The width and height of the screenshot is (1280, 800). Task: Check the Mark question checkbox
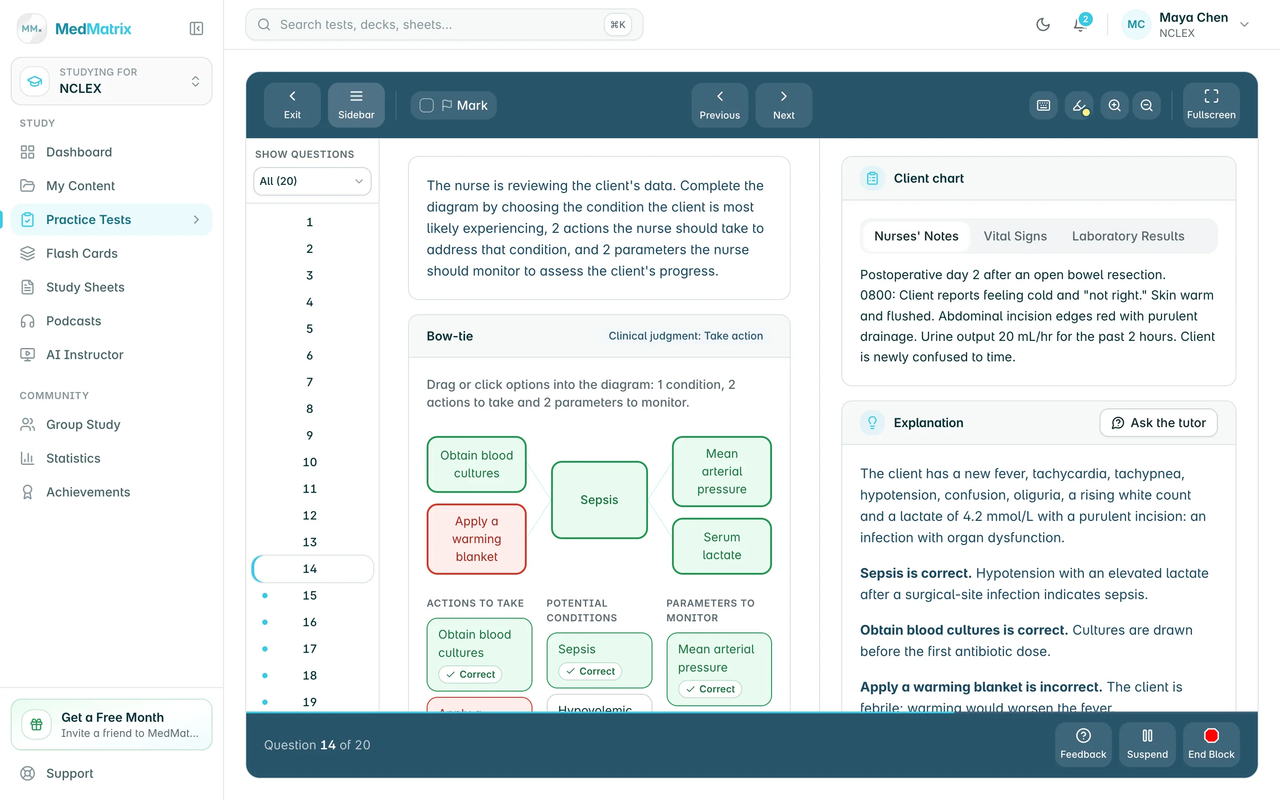(x=426, y=105)
